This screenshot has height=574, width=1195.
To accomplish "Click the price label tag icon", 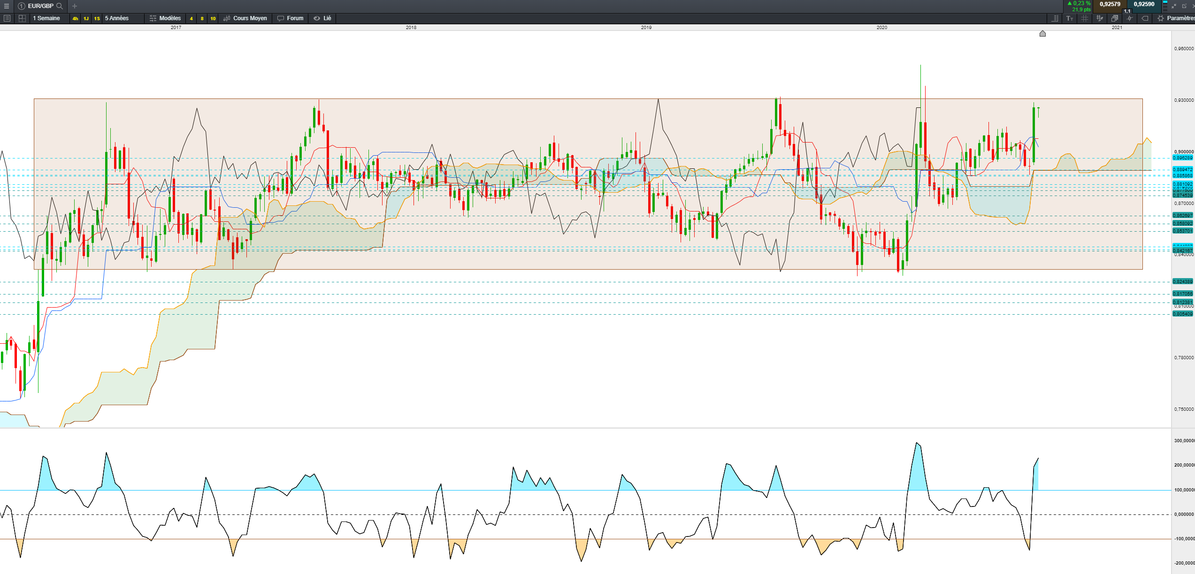I will point(1145,18).
